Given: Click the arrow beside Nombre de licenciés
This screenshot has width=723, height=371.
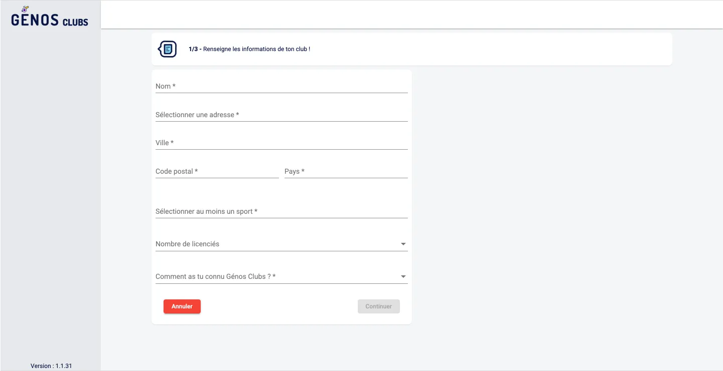Looking at the screenshot, I should click(x=403, y=244).
